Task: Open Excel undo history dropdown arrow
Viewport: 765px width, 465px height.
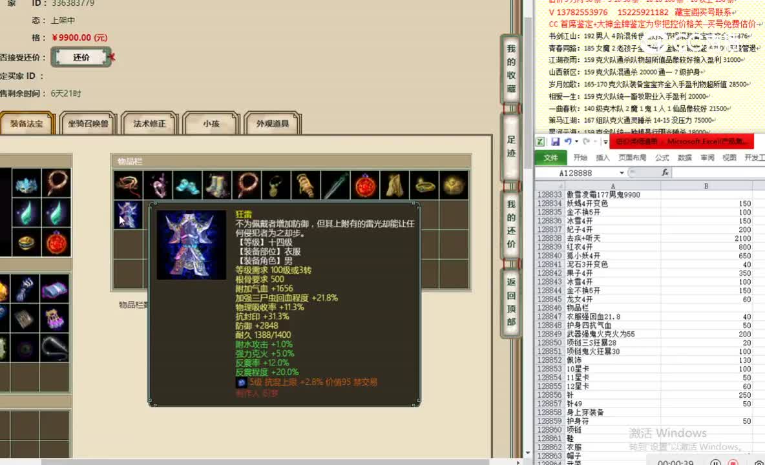Action: click(x=577, y=142)
